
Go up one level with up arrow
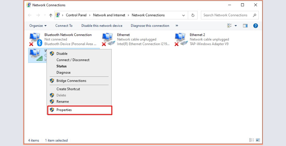point(51,15)
